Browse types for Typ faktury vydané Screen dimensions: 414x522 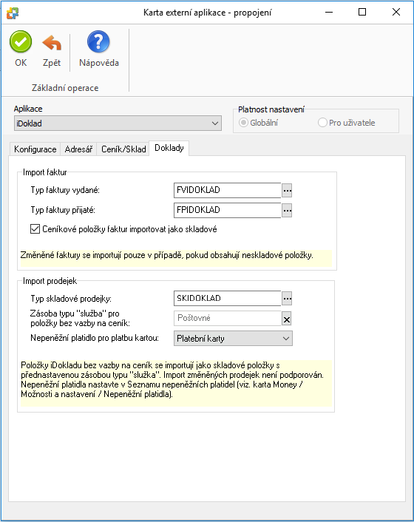click(x=287, y=191)
